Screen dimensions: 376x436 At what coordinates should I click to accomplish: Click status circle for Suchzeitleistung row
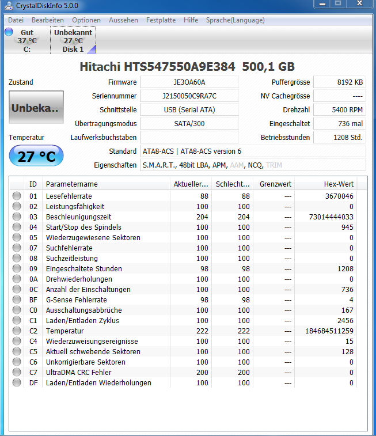[x=17, y=258]
